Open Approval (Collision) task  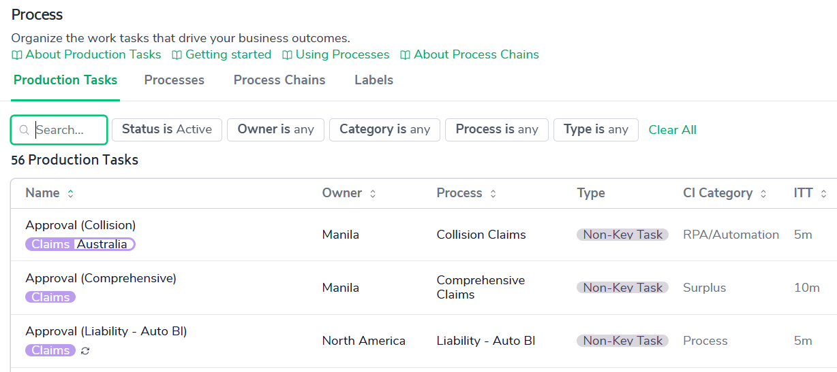click(x=80, y=225)
